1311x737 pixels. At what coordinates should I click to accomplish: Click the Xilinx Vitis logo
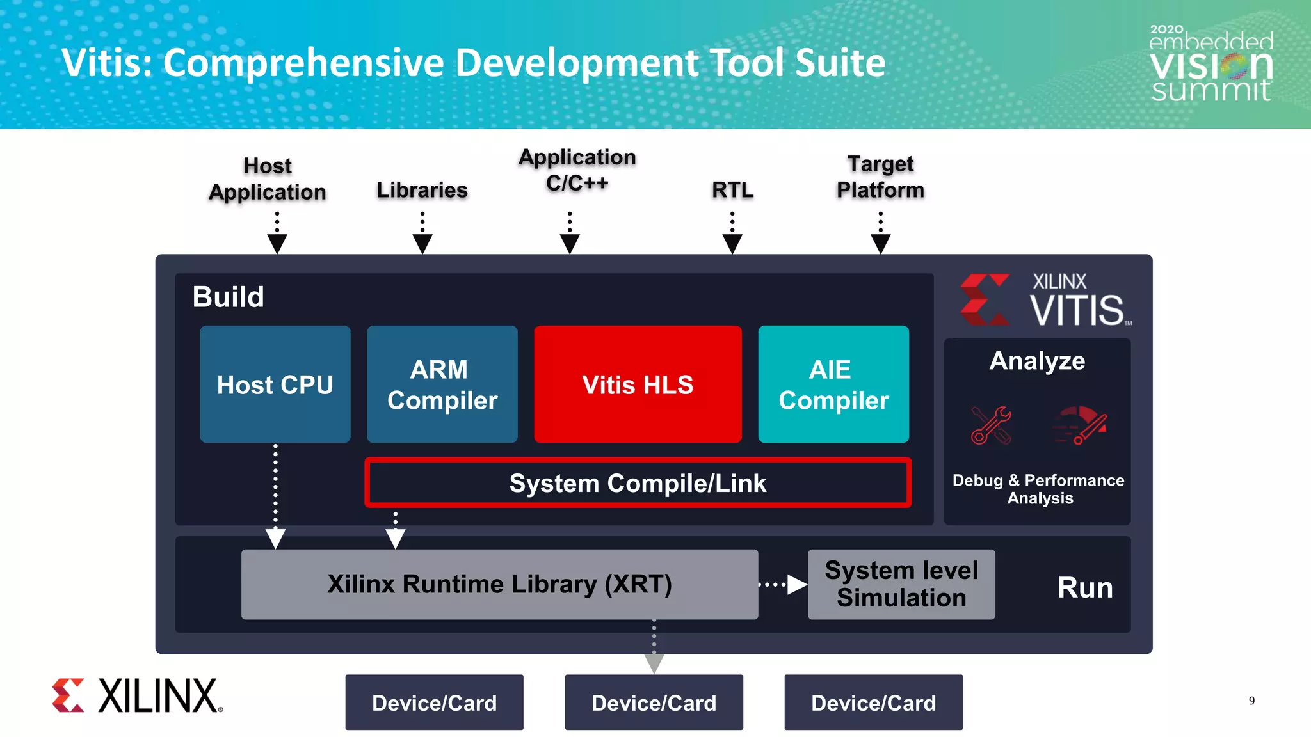pyautogui.click(x=1046, y=301)
